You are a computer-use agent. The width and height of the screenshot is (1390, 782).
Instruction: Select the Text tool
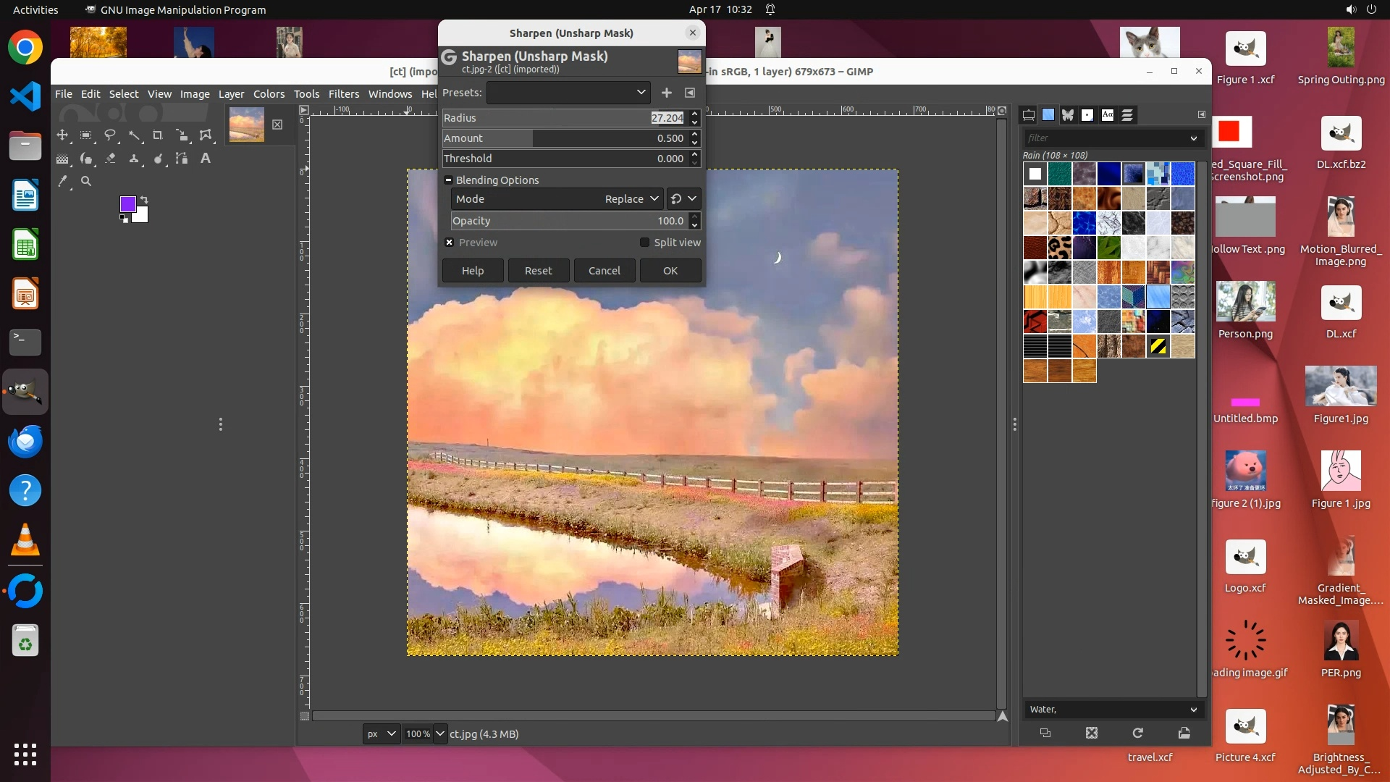pyautogui.click(x=206, y=159)
